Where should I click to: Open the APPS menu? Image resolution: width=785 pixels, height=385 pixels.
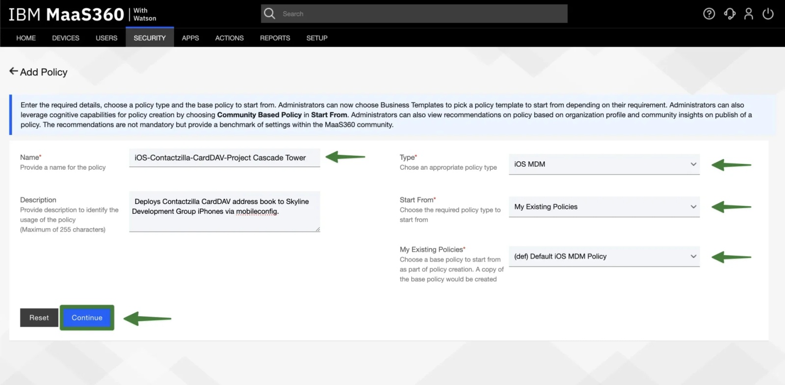[x=190, y=38]
